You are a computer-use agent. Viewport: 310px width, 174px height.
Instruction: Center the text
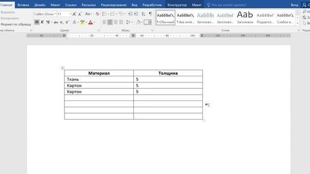click(x=110, y=22)
